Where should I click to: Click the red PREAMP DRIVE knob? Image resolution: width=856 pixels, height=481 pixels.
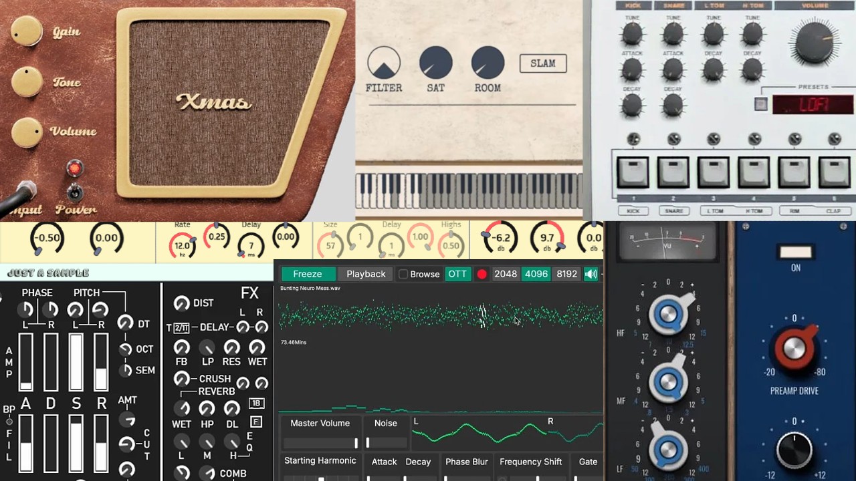[x=794, y=348]
